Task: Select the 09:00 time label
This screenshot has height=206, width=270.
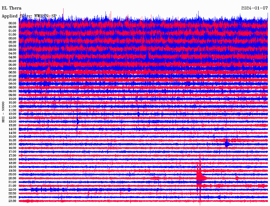Action: (12, 91)
